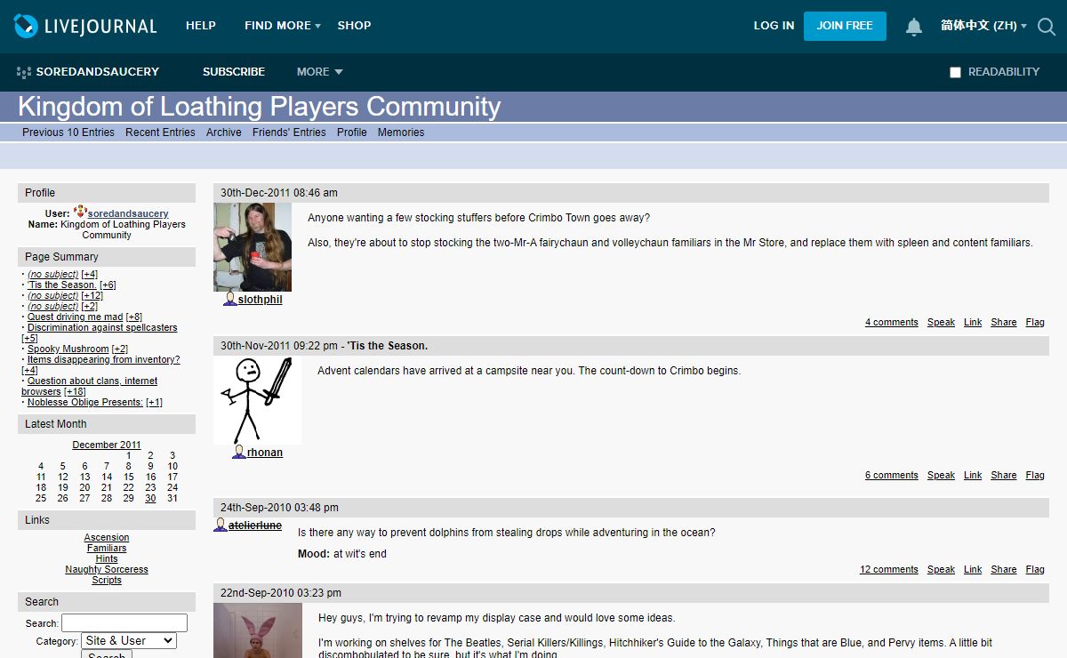Click the user icon next to atelierlune
Screen dimensions: 1067x658
(221, 526)
